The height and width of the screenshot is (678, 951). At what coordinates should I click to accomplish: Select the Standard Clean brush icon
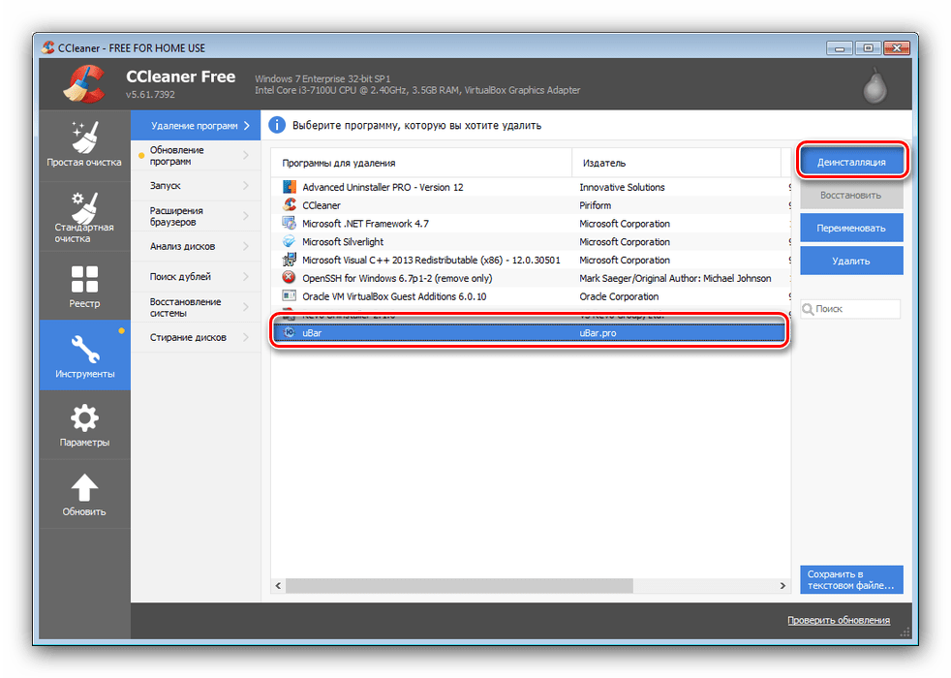click(x=84, y=206)
